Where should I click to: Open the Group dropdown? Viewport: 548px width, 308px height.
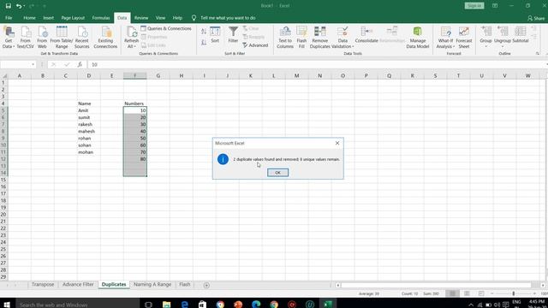485,38
